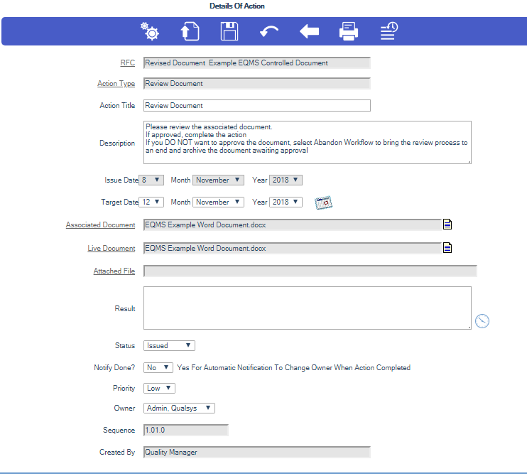Click the Associated Document filename field
The width and height of the screenshot is (527, 476).
(293, 225)
